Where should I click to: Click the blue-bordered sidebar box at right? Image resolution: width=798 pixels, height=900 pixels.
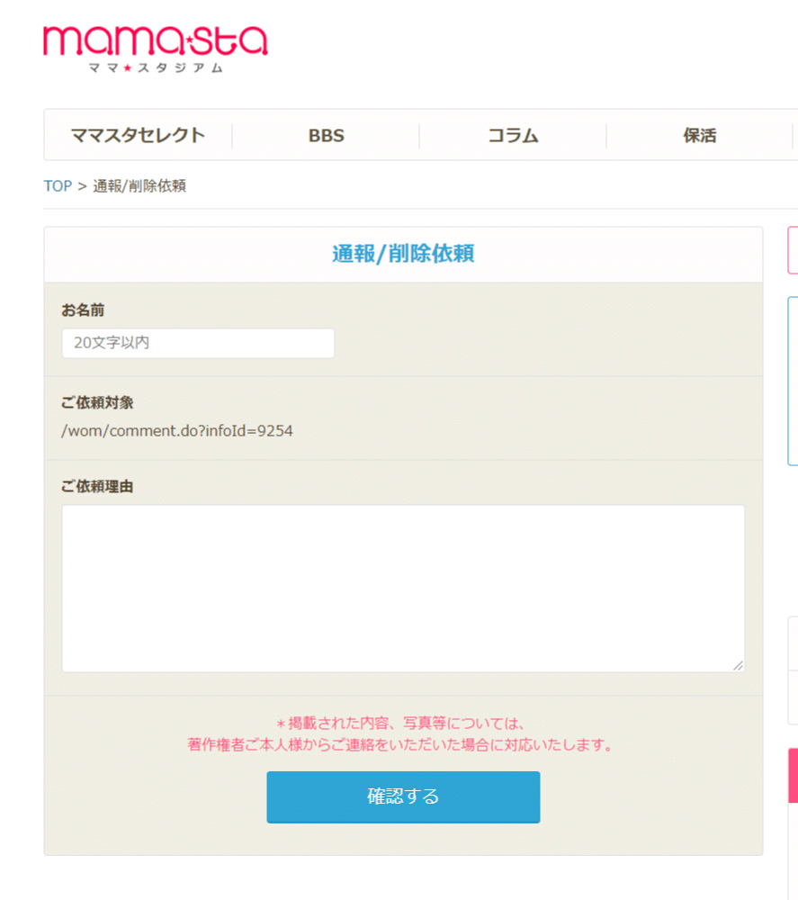point(794,381)
